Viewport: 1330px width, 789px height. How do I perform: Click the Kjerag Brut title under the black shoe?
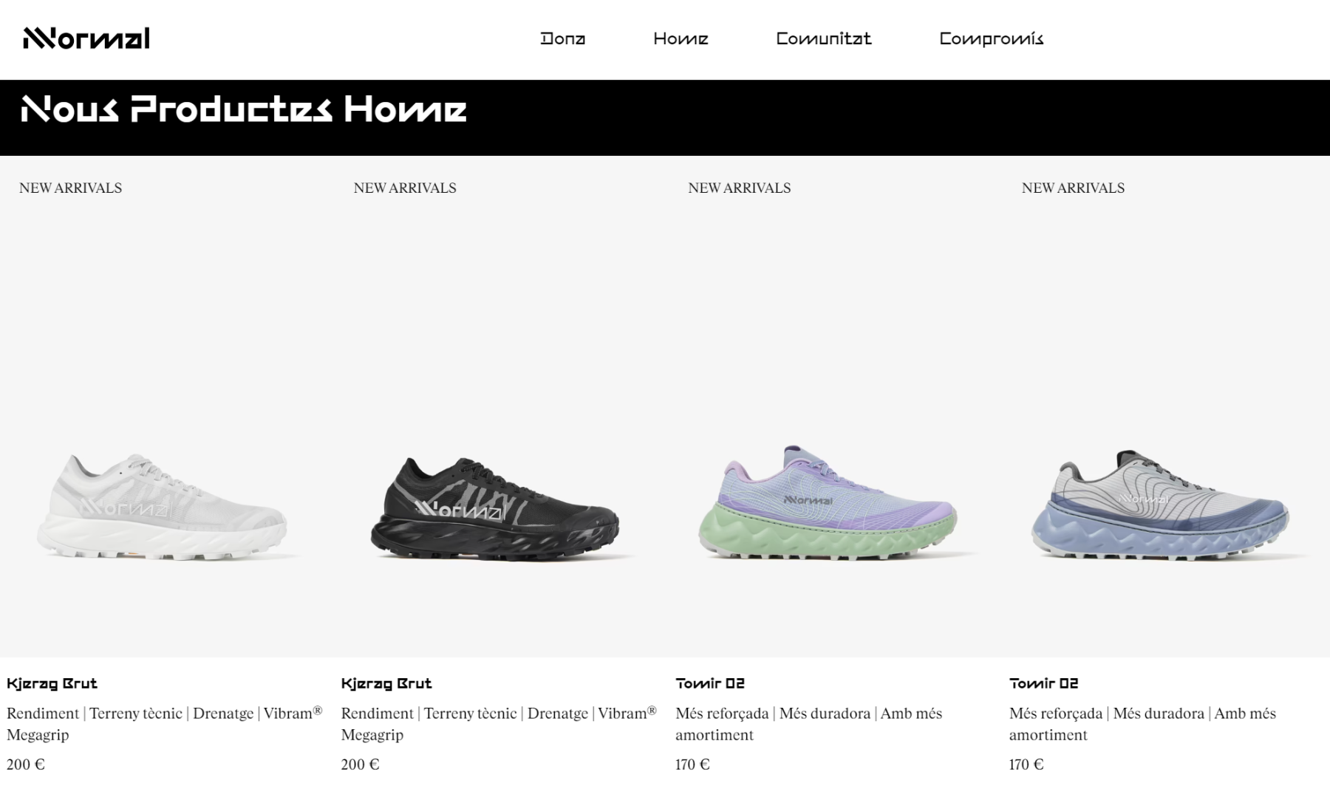point(386,683)
